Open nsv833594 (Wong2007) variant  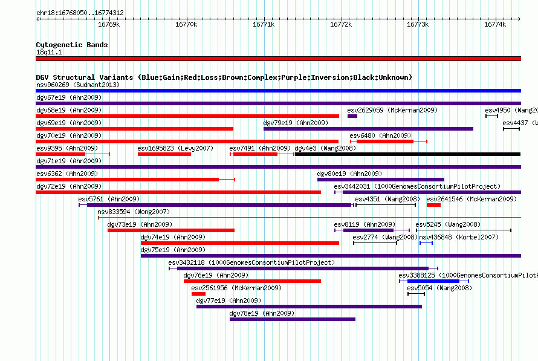click(134, 212)
